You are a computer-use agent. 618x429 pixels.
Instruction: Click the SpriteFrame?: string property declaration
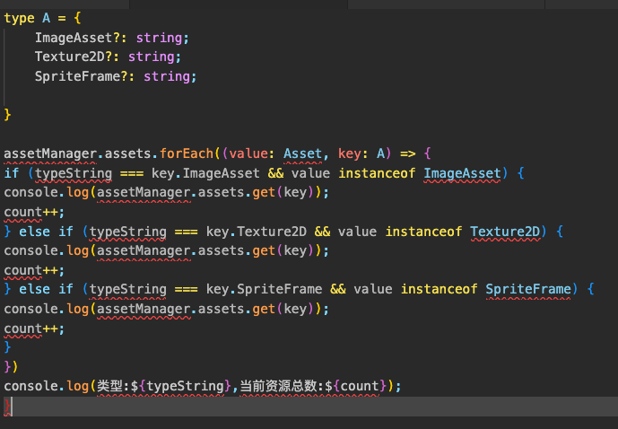115,76
